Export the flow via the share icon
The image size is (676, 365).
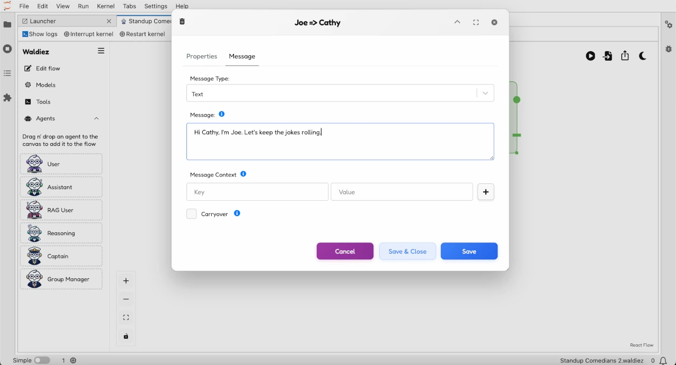tap(625, 55)
